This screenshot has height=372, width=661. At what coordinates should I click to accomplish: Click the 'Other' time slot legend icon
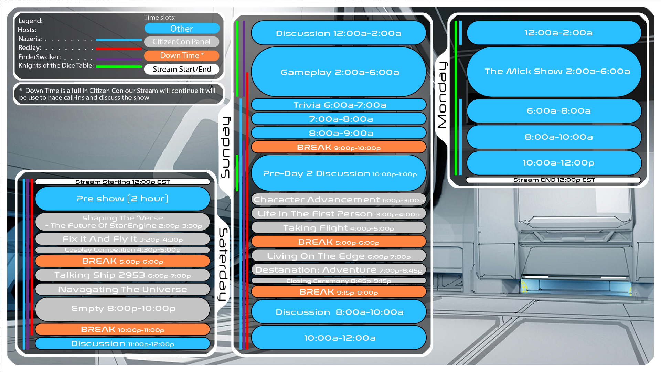point(180,28)
